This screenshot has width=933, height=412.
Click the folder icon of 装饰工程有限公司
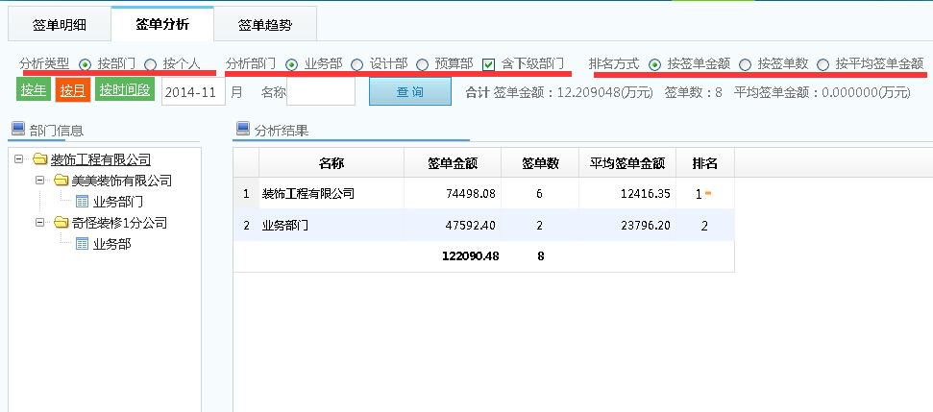[x=39, y=159]
